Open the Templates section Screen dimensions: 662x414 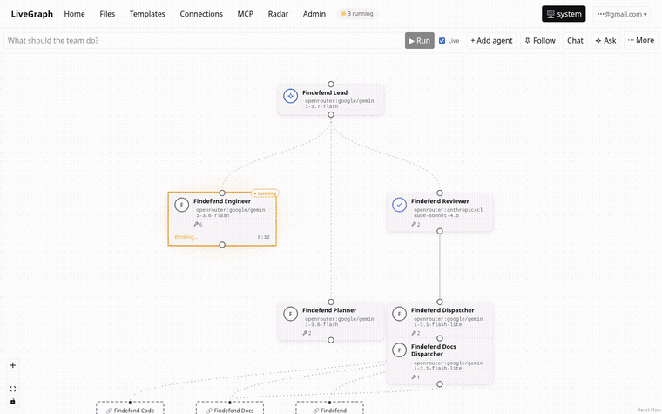point(147,14)
